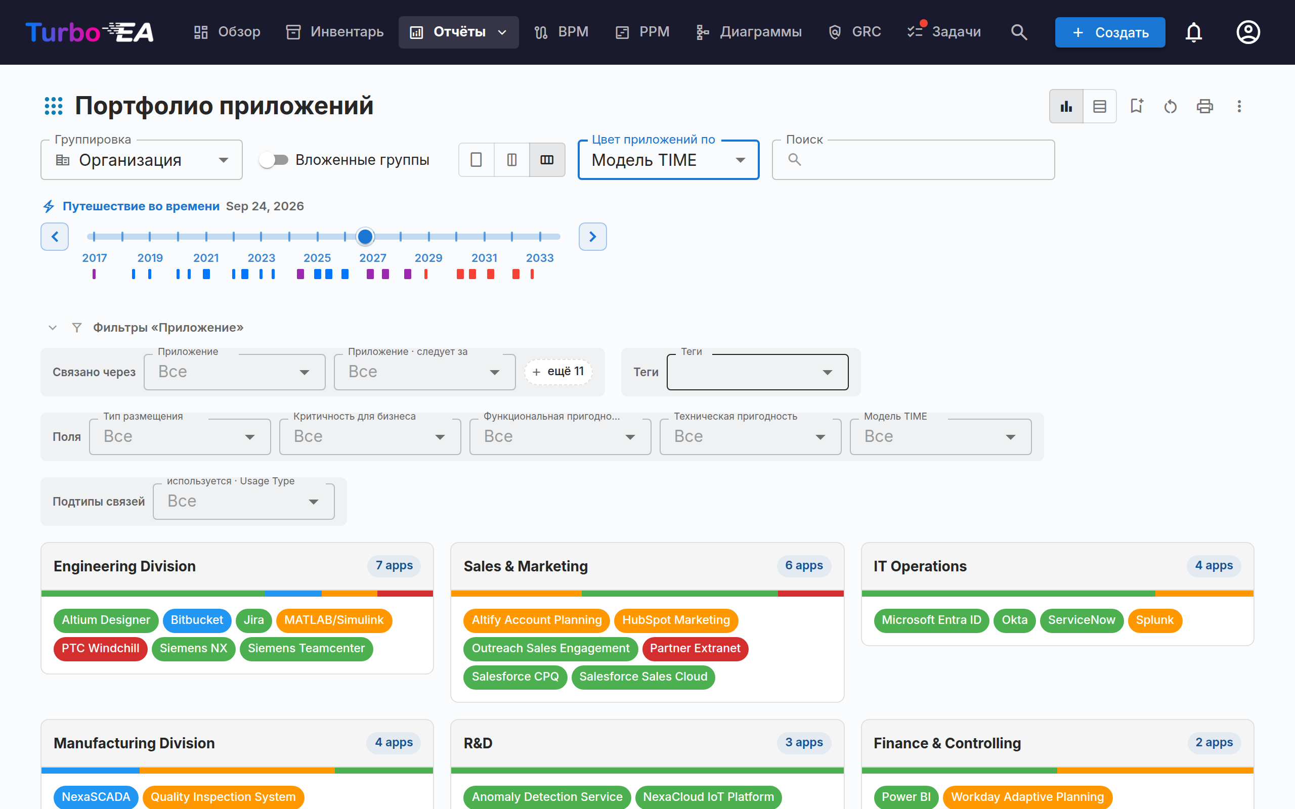Open the Altium Designer app chip
This screenshot has width=1295, height=809.
click(106, 620)
